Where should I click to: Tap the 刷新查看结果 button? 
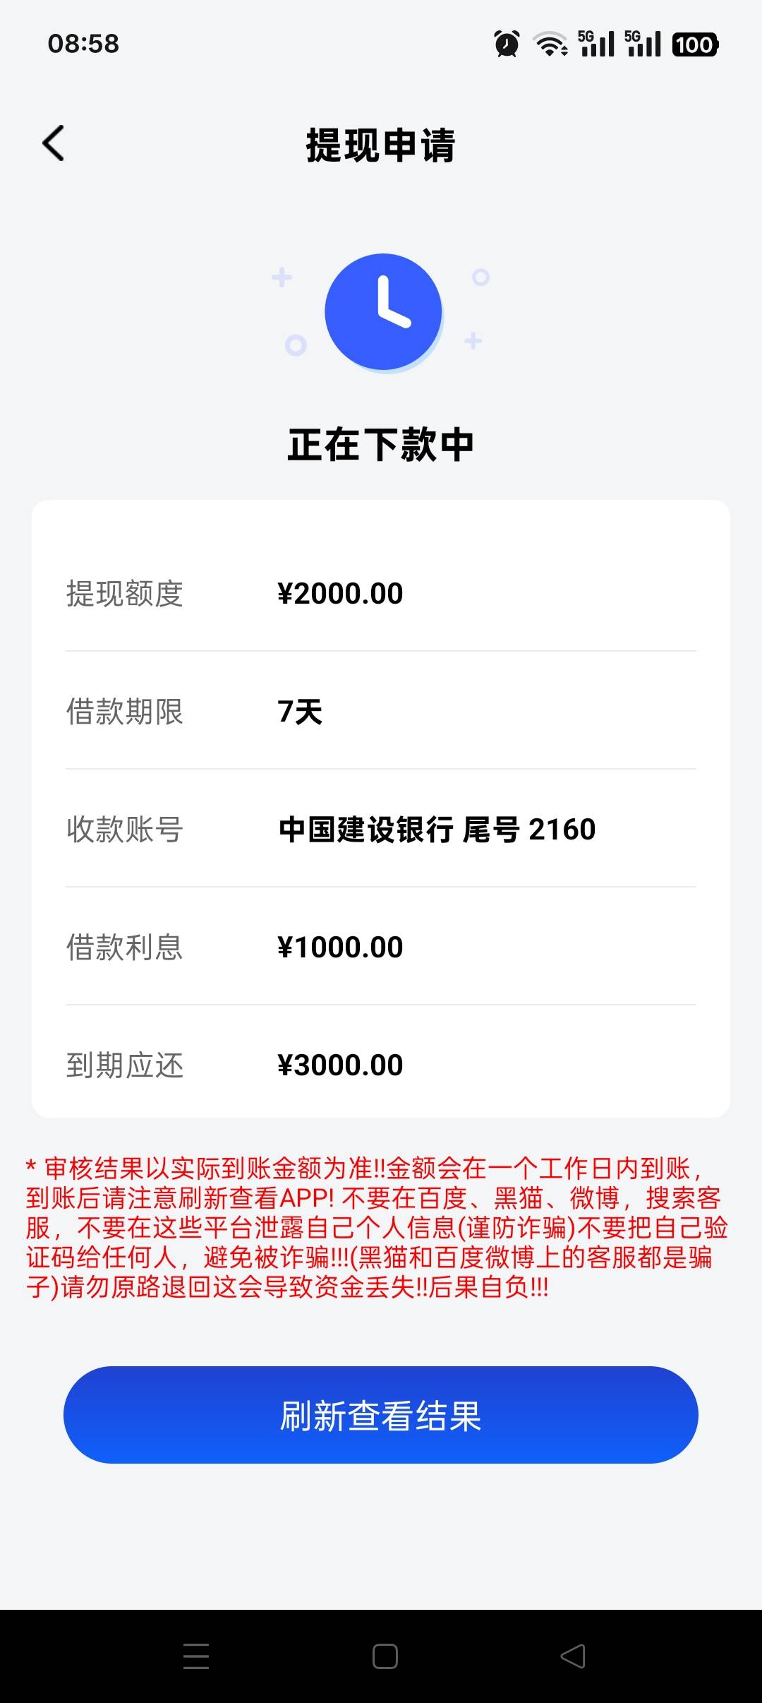coord(381,1415)
